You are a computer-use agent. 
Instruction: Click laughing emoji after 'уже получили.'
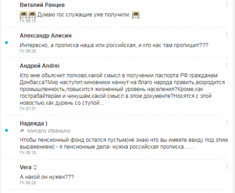point(136,15)
